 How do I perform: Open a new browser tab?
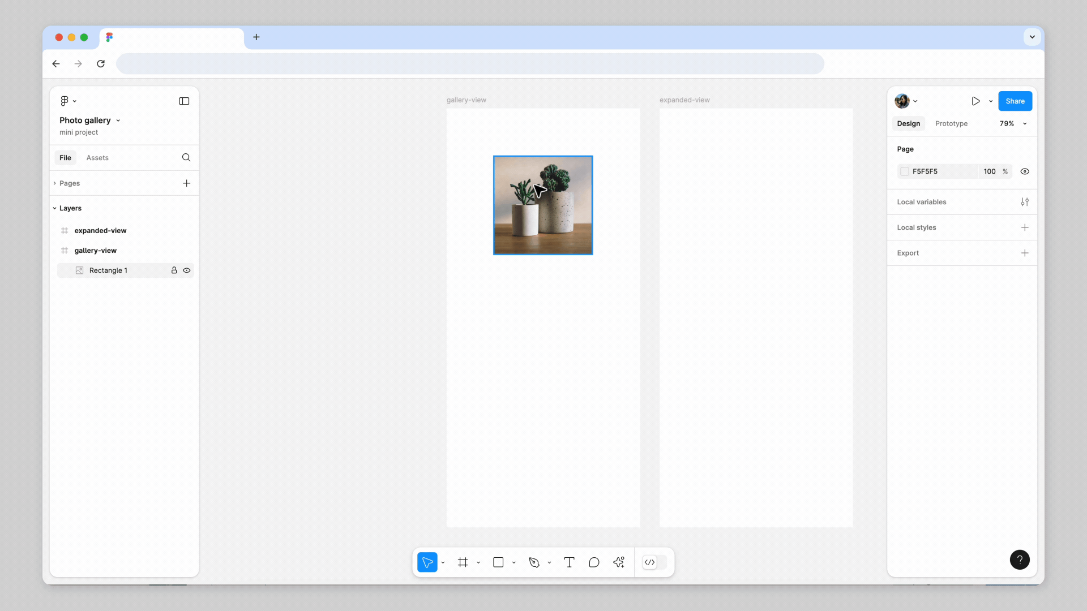256,37
